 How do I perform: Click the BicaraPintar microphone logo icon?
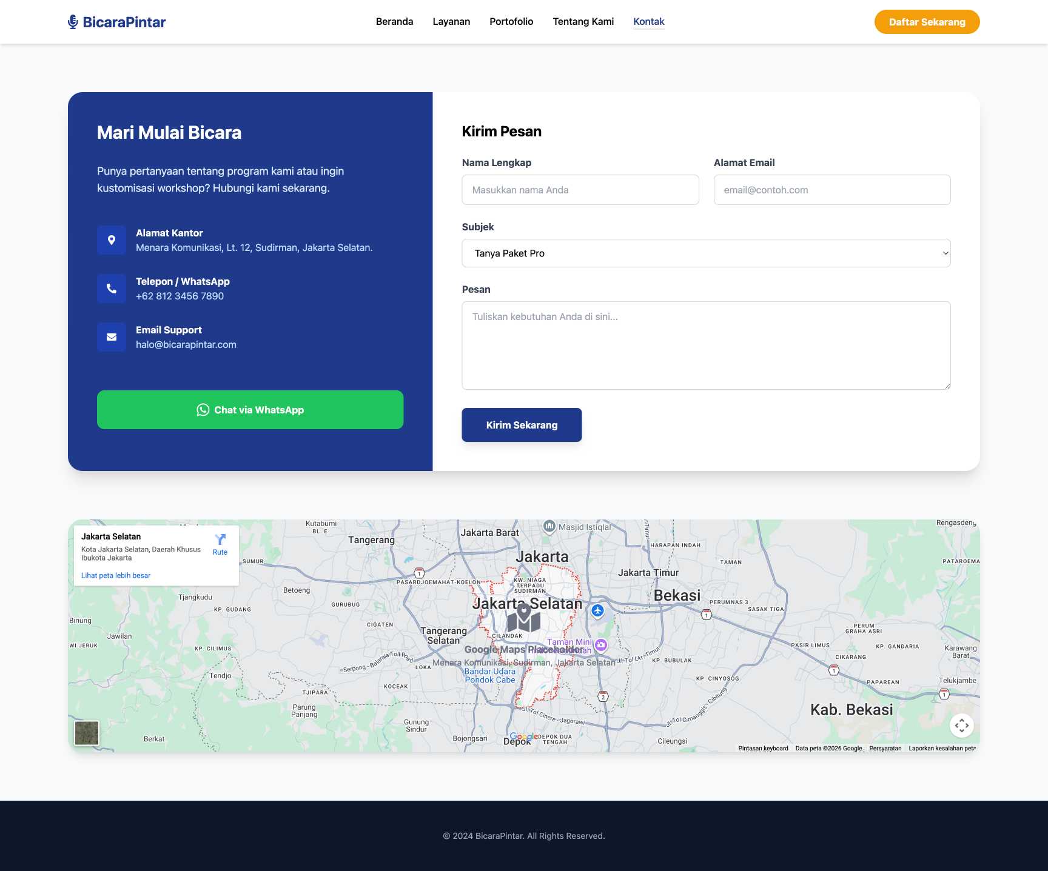point(73,22)
